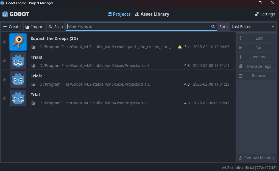
Task: Click the Trial3 project path text
Action: [94, 66]
